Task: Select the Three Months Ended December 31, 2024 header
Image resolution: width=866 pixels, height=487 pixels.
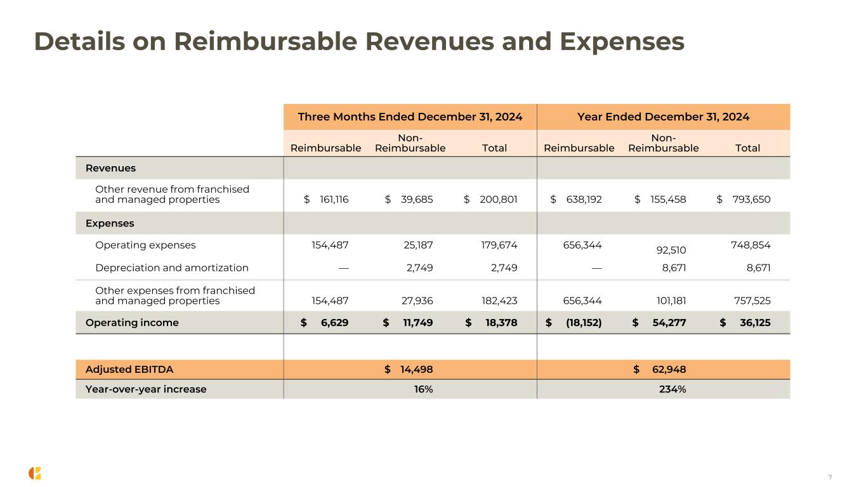Action: tap(410, 117)
